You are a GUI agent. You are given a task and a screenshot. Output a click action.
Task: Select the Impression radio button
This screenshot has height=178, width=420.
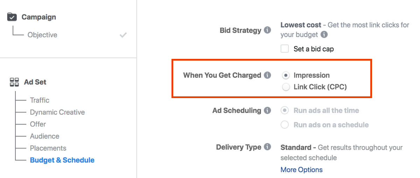[286, 75]
